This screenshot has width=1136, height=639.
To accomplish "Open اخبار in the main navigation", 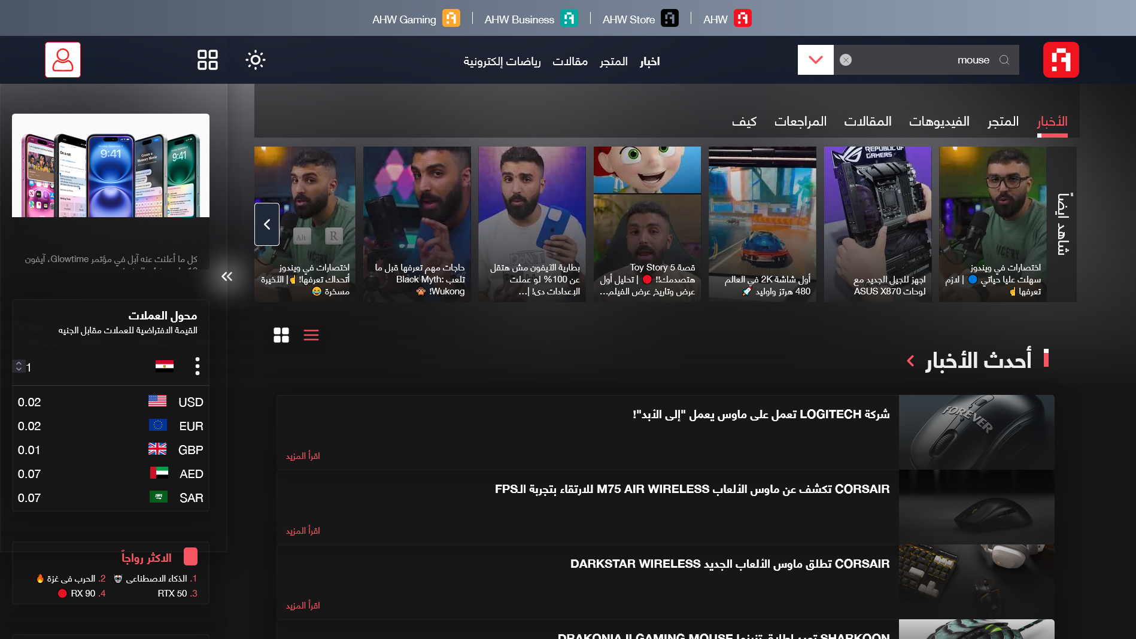I will (649, 62).
